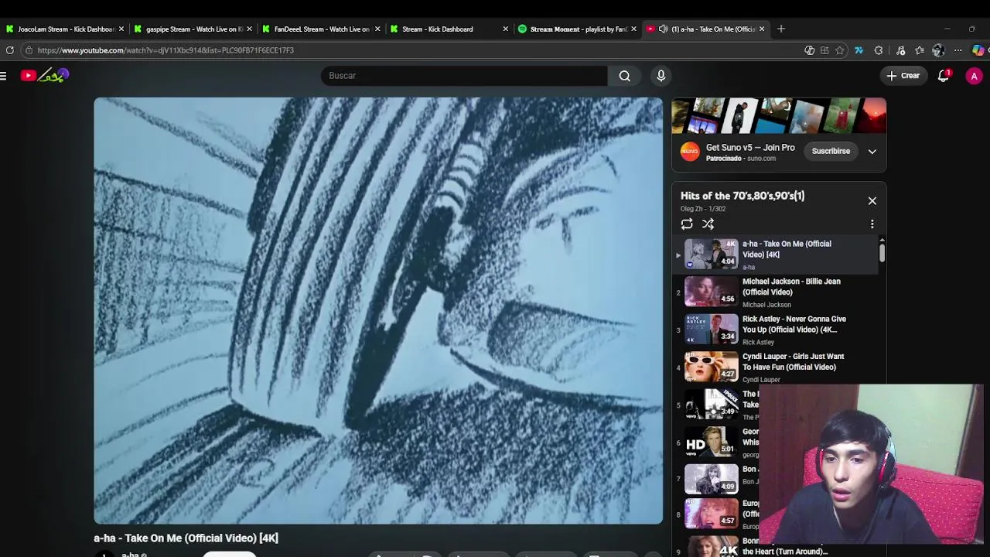Click the Michael Jackson - Billie Jean title
Screen dimensions: 990x557
(791, 287)
